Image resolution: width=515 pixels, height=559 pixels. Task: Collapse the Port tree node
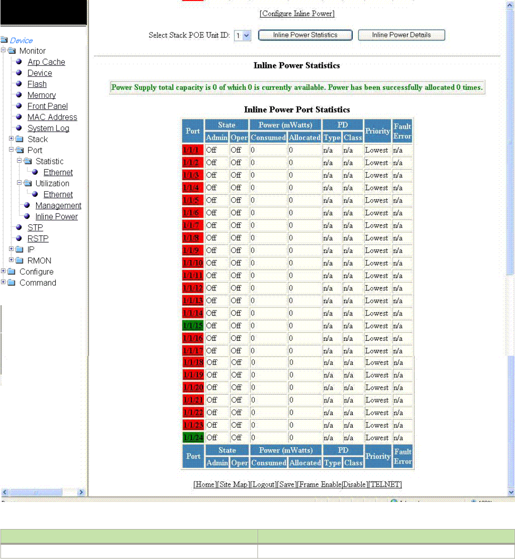click(x=11, y=149)
